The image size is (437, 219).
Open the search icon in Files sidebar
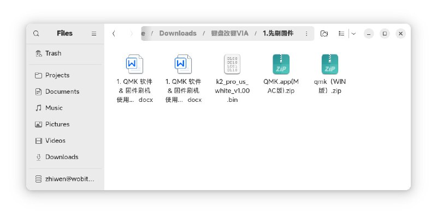36,34
